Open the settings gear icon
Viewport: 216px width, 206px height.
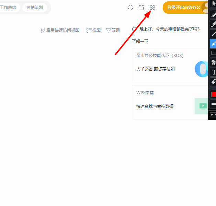point(152,8)
